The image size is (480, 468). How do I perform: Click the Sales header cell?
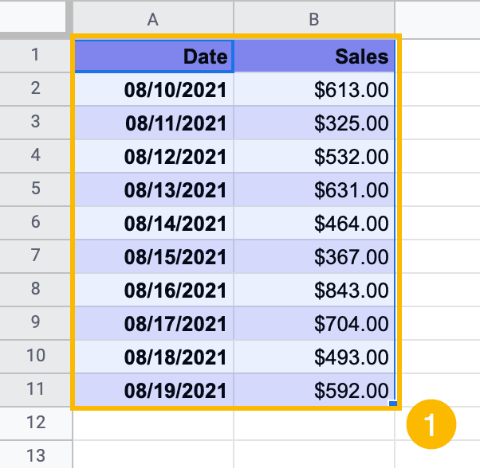pyautogui.click(x=314, y=57)
